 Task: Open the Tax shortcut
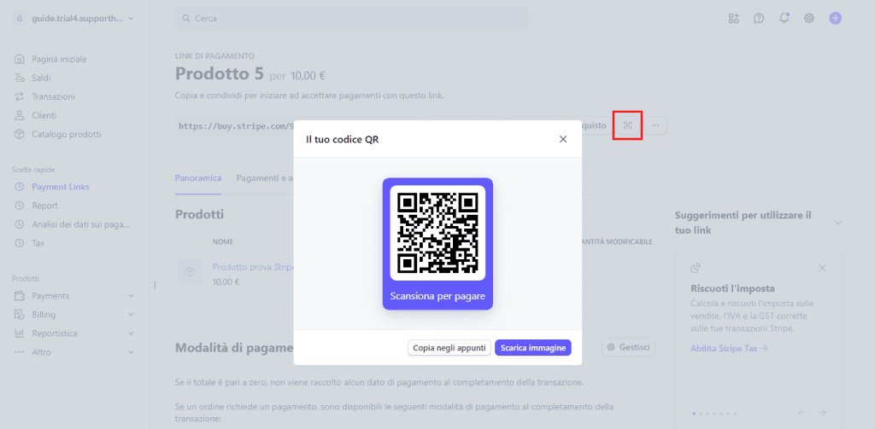(x=38, y=243)
